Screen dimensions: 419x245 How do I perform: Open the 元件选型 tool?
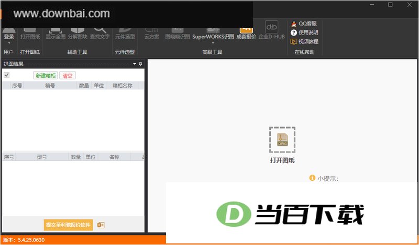(125, 34)
